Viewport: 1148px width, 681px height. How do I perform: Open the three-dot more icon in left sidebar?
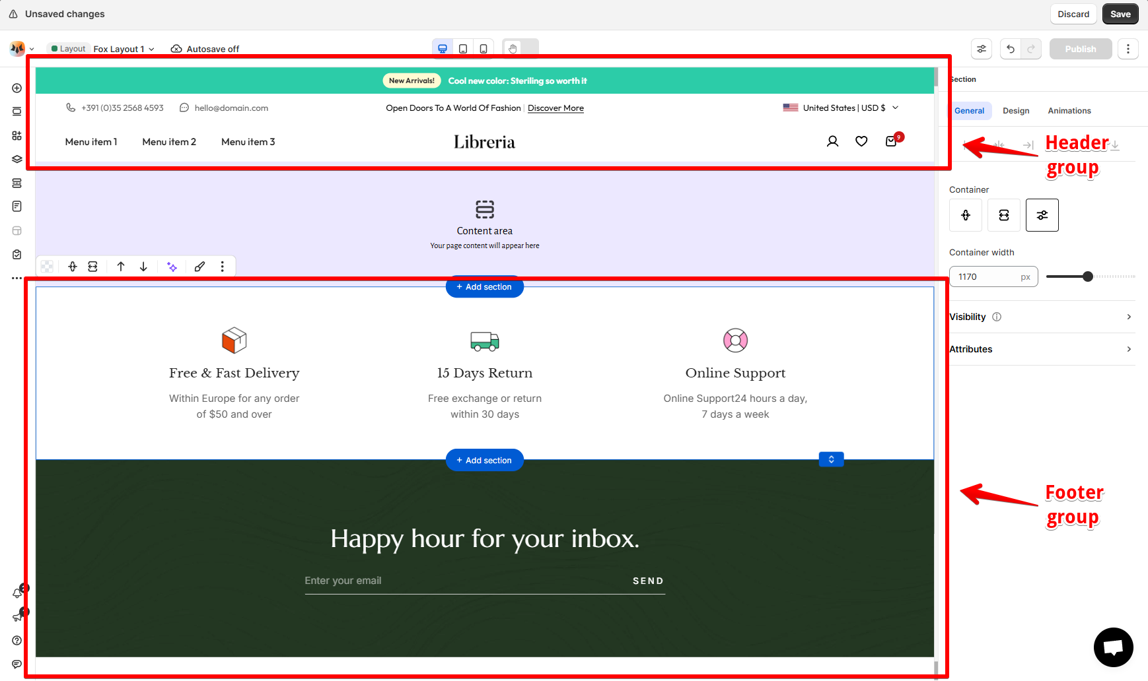[17, 278]
